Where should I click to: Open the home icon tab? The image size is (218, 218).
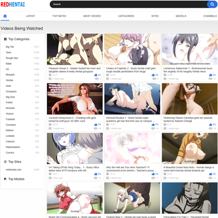pyautogui.click(x=5, y=16)
